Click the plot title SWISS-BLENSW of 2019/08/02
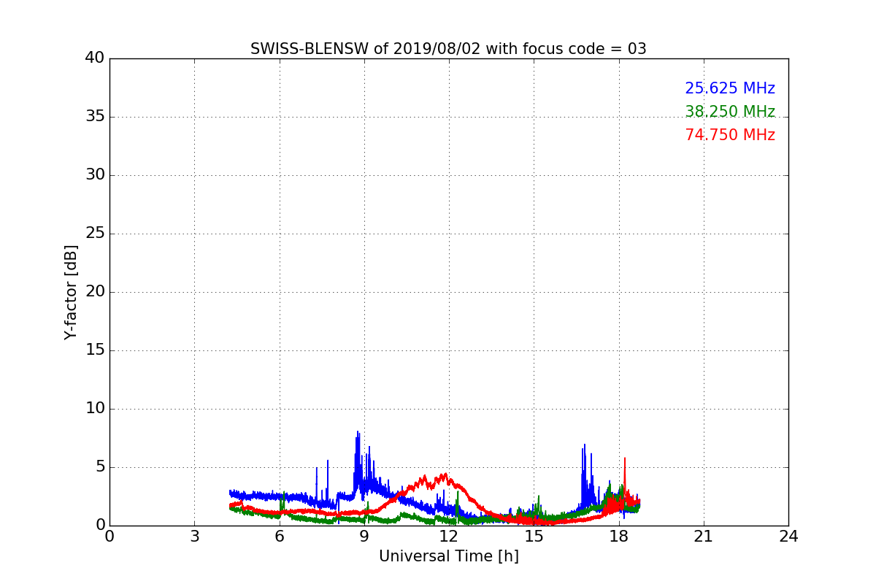Image resolution: width=876 pixels, height=584 pixels. point(448,49)
